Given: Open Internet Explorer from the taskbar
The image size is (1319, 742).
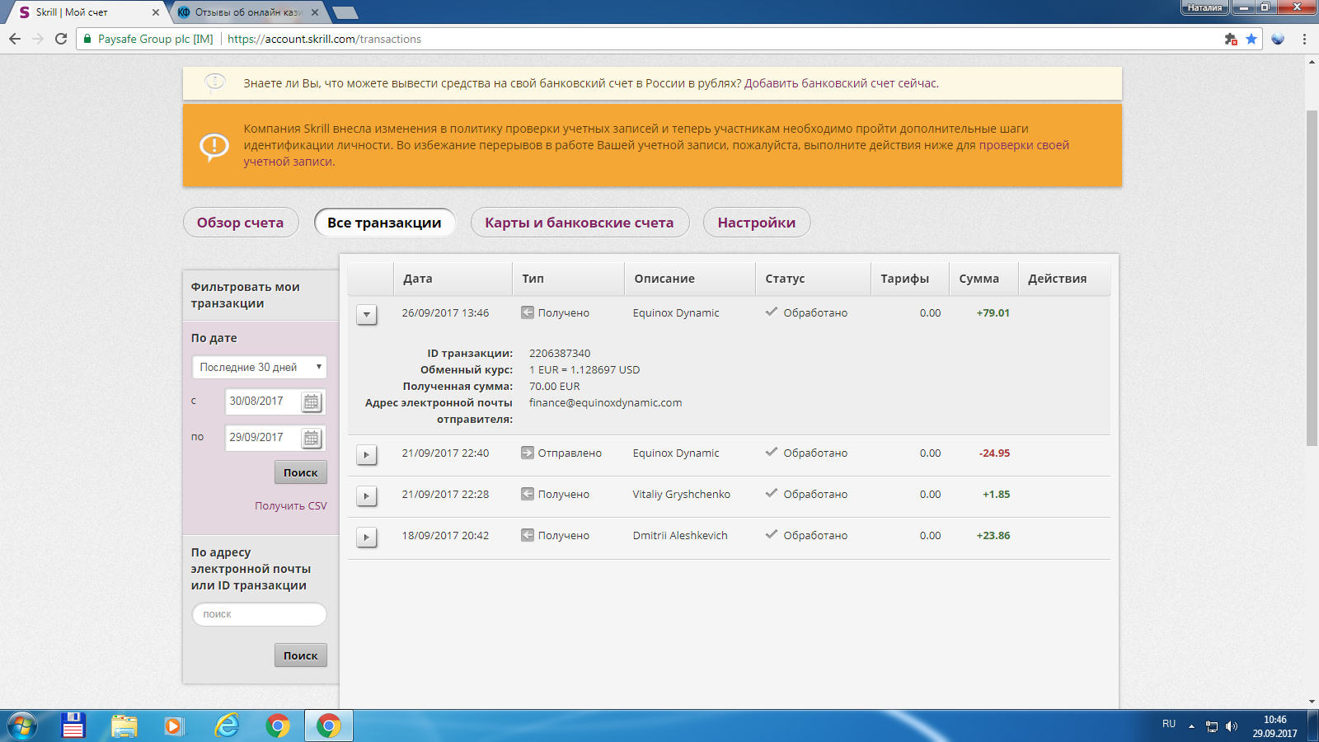Looking at the screenshot, I should pyautogui.click(x=226, y=726).
